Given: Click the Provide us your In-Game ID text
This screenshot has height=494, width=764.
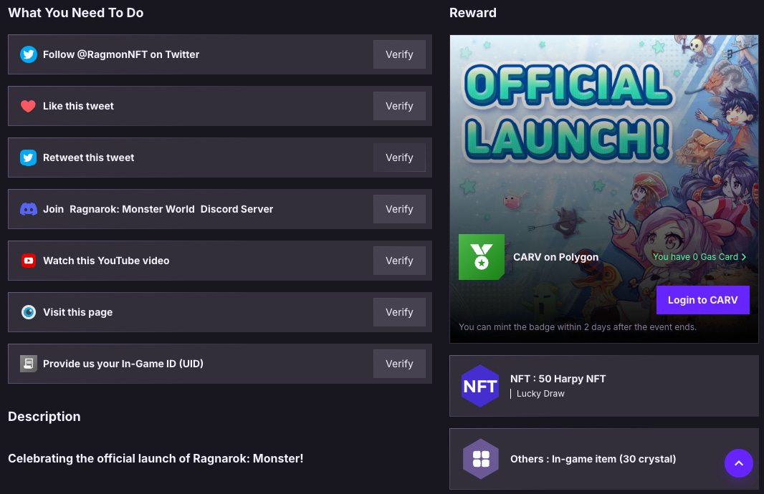Looking at the screenshot, I should point(123,364).
